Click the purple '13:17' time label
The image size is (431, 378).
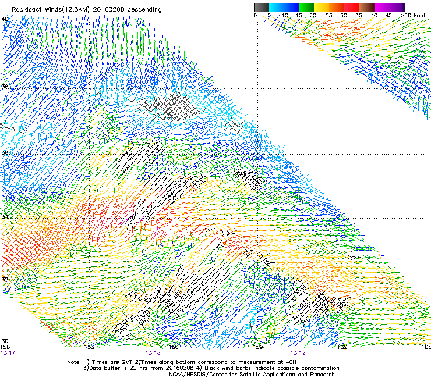(8, 353)
